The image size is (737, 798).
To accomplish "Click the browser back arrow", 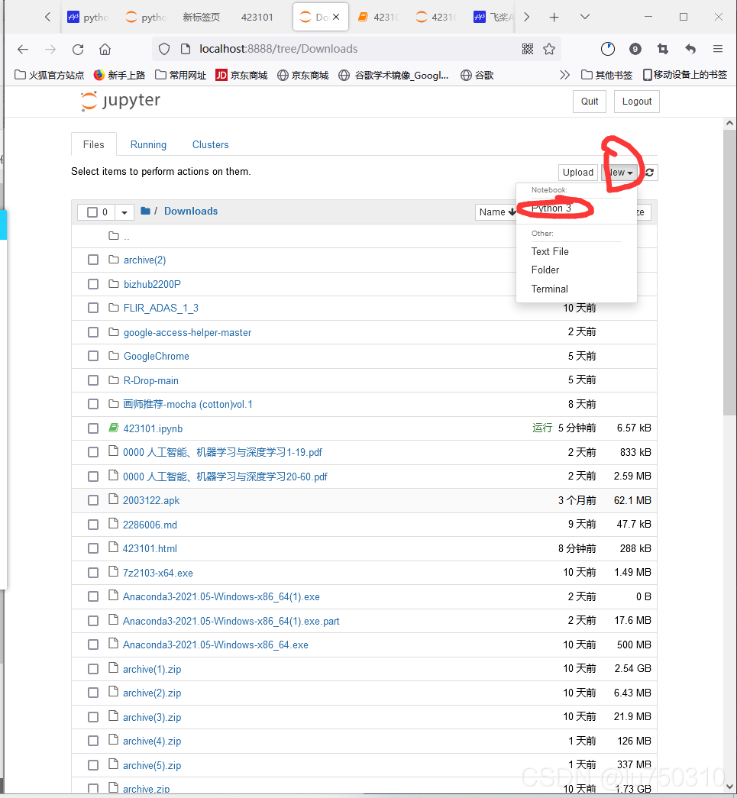I will pos(22,50).
